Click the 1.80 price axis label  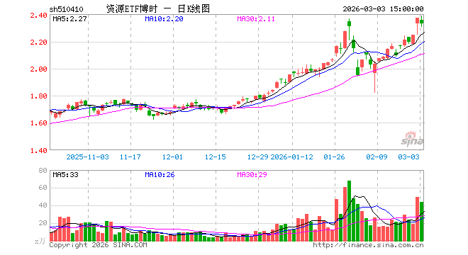[x=39, y=96]
